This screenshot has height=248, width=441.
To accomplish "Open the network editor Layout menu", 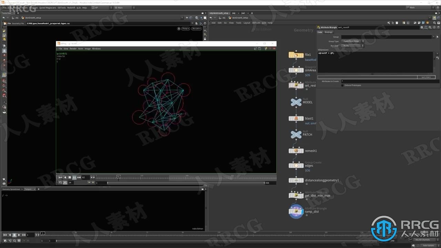I will pyautogui.click(x=247, y=23).
